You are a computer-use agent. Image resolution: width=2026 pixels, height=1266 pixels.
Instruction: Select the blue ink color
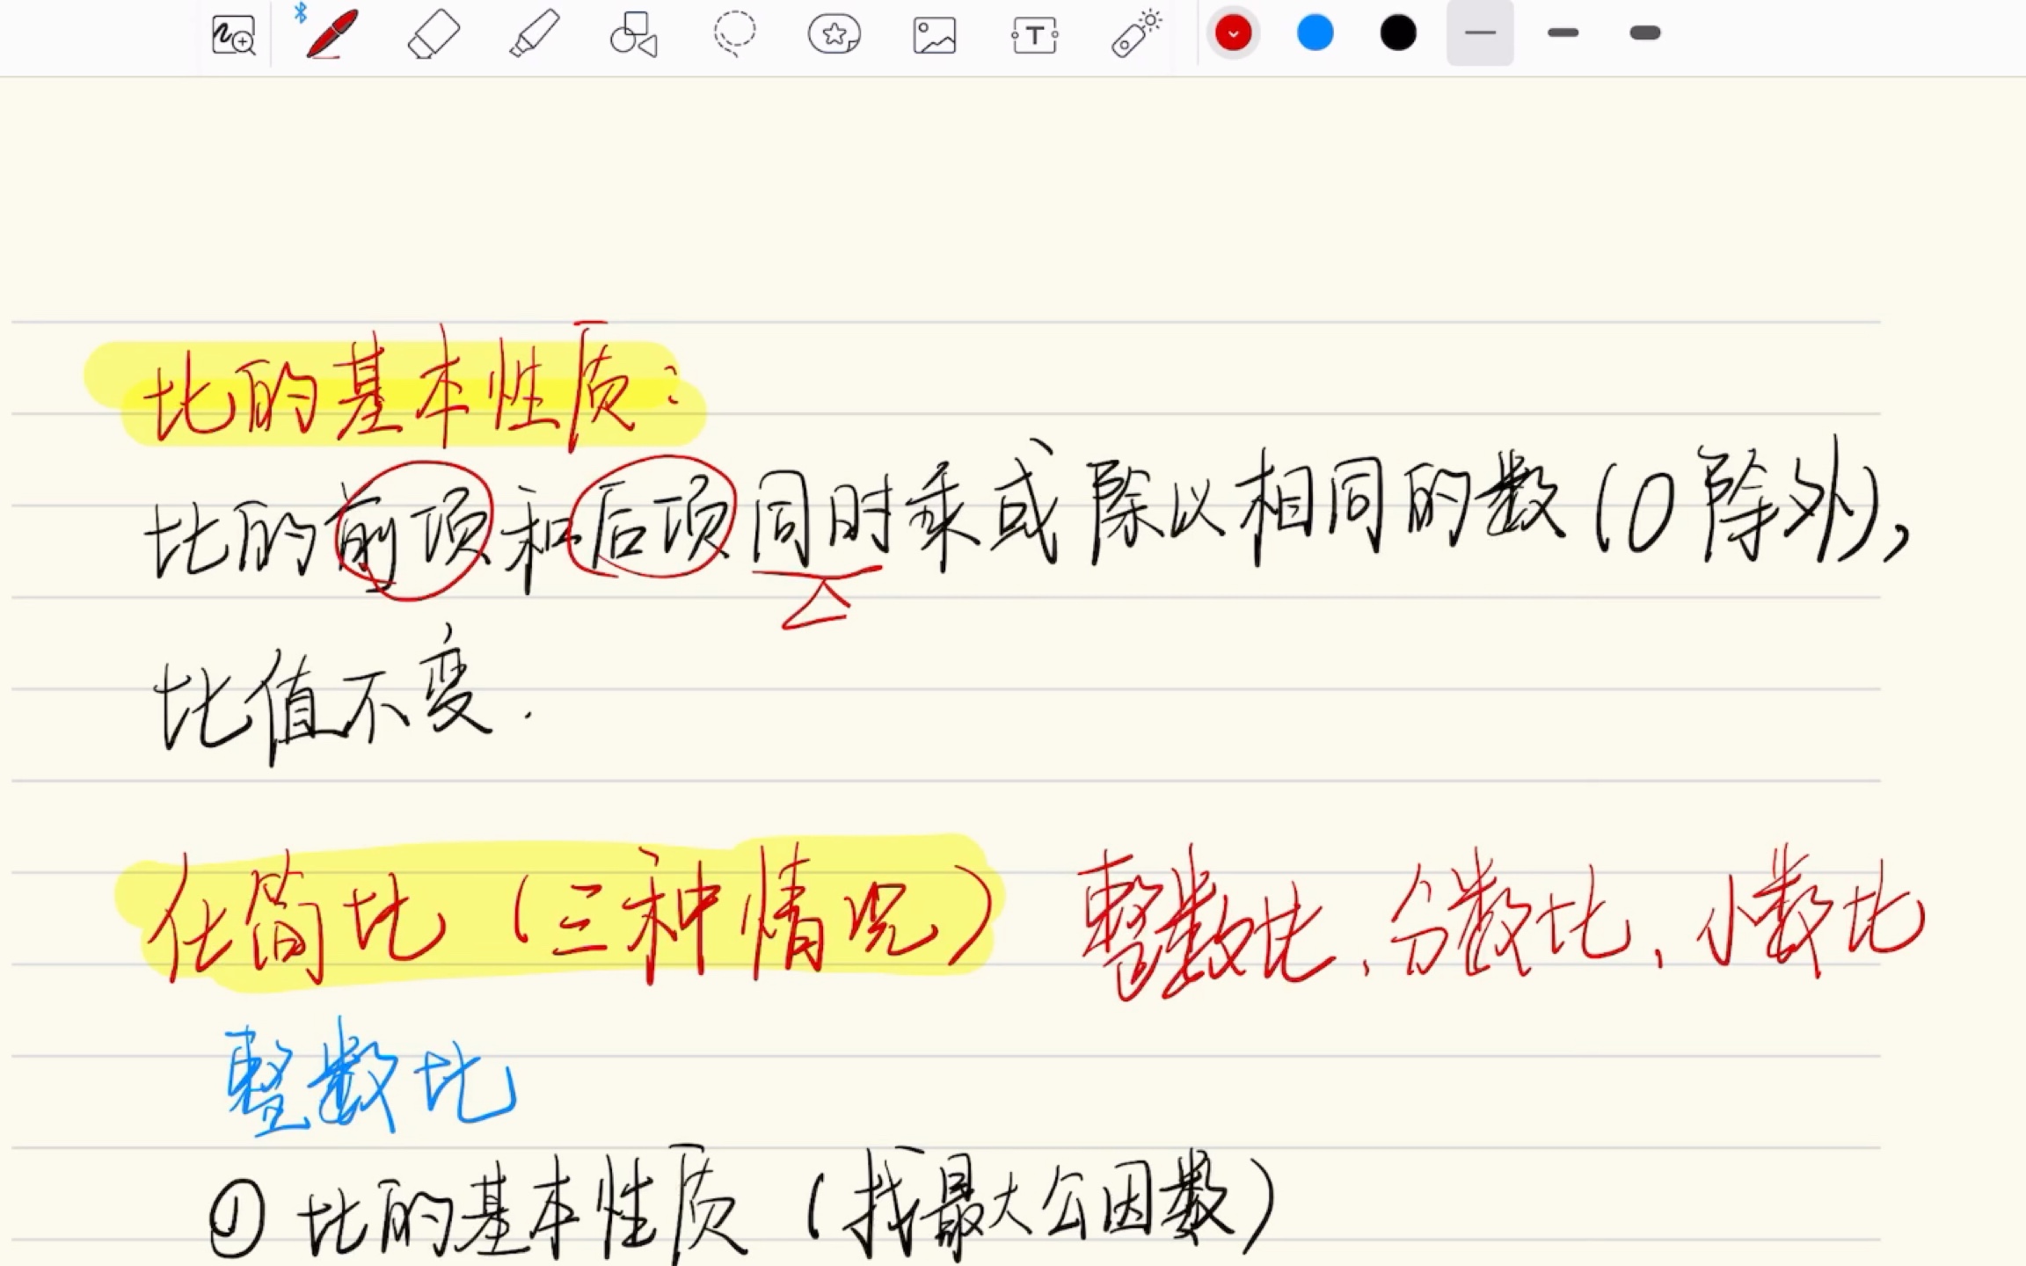(x=1315, y=33)
